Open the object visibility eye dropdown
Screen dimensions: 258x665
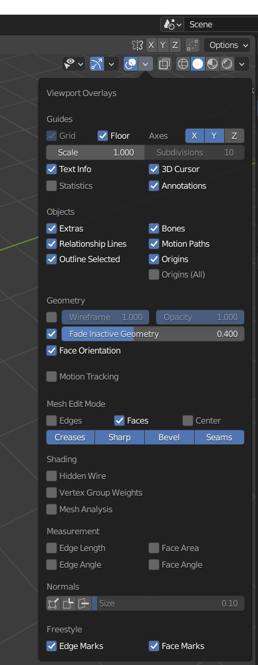pyautogui.click(x=74, y=64)
